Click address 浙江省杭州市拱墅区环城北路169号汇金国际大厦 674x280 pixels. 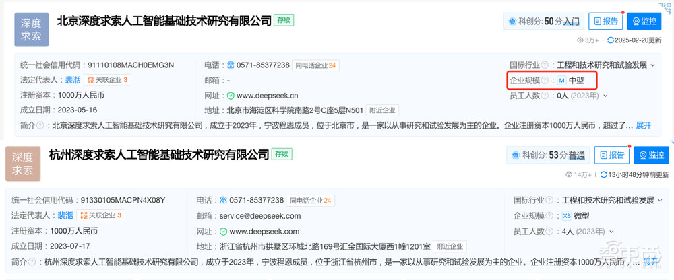pyautogui.click(x=325, y=246)
